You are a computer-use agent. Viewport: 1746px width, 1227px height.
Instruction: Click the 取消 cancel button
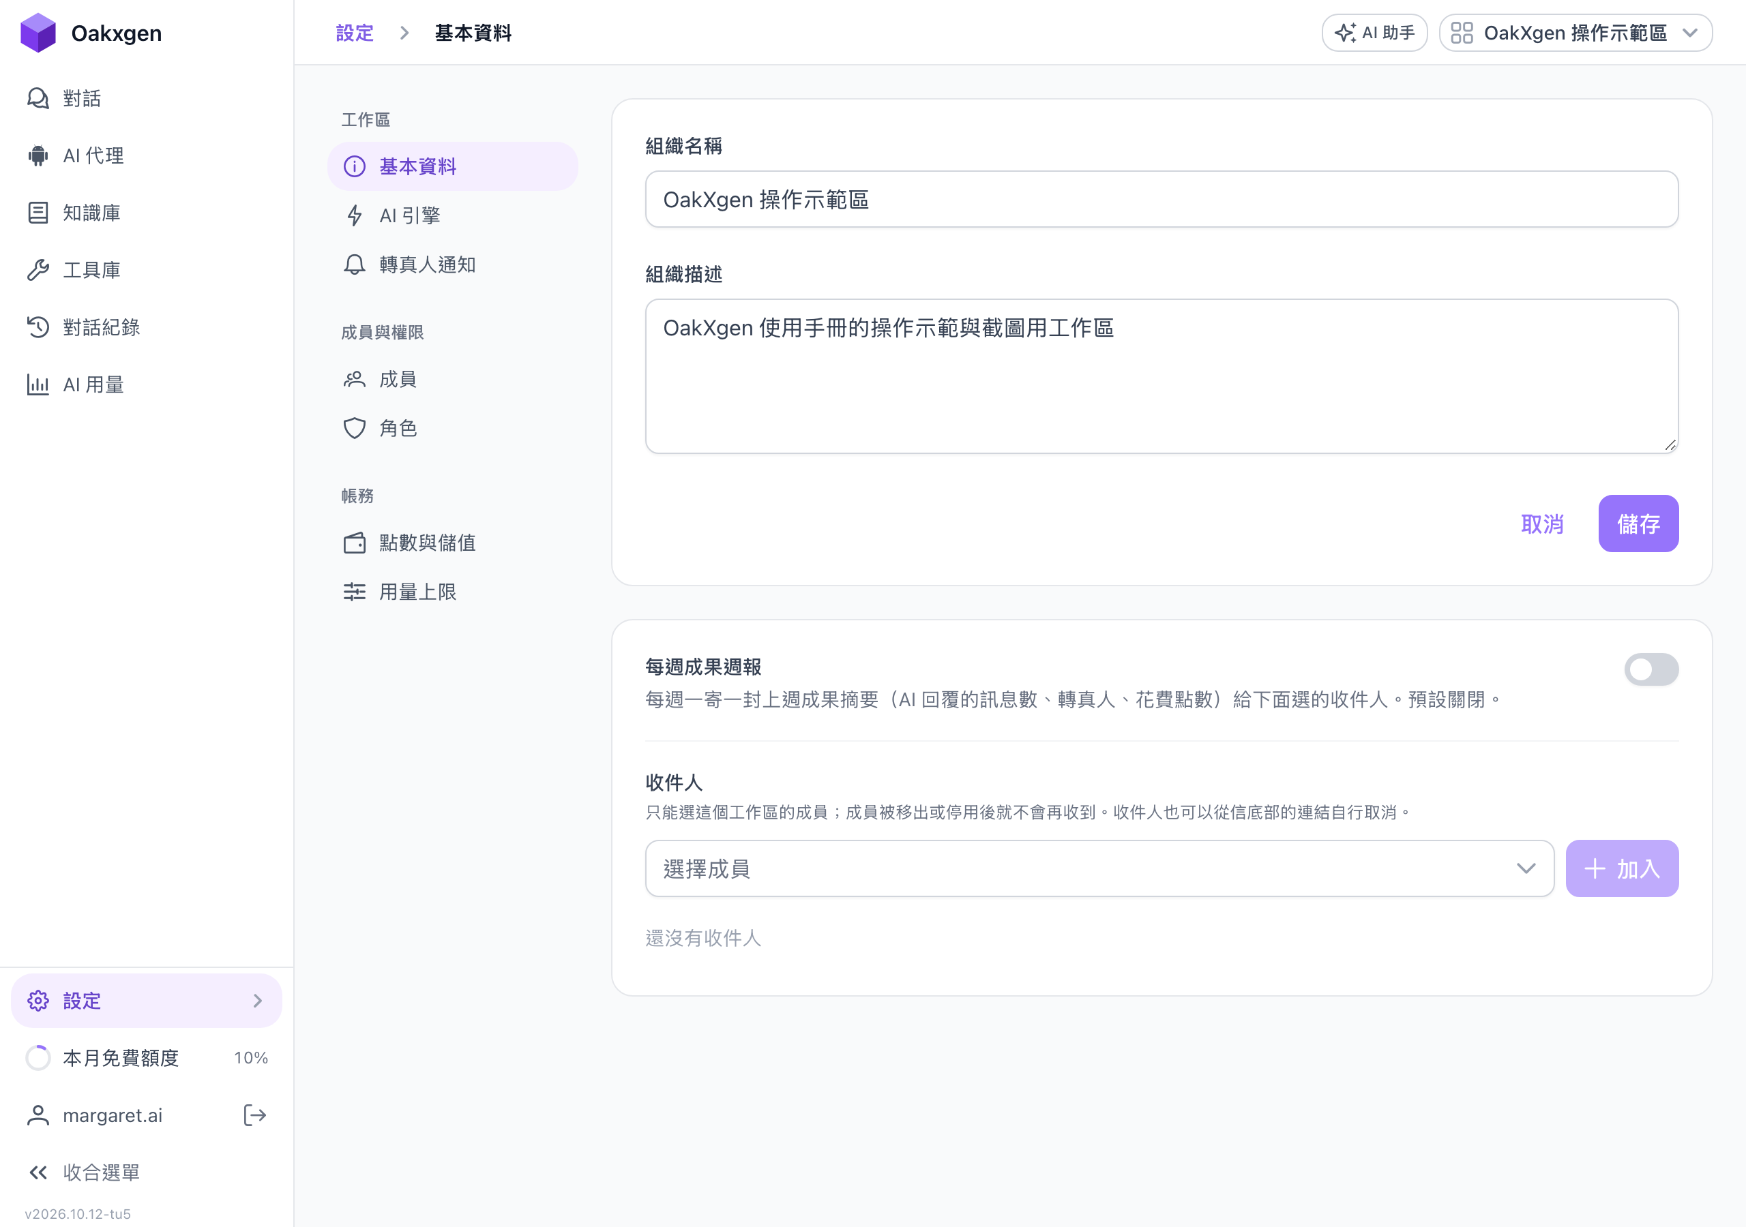click(x=1542, y=524)
